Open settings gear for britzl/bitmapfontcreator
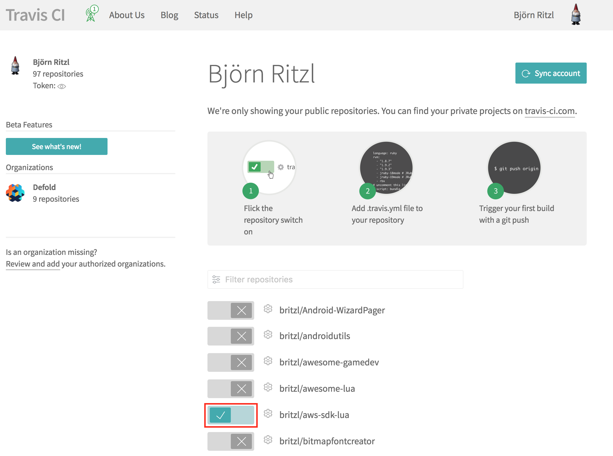The image size is (613, 456). coord(268,440)
